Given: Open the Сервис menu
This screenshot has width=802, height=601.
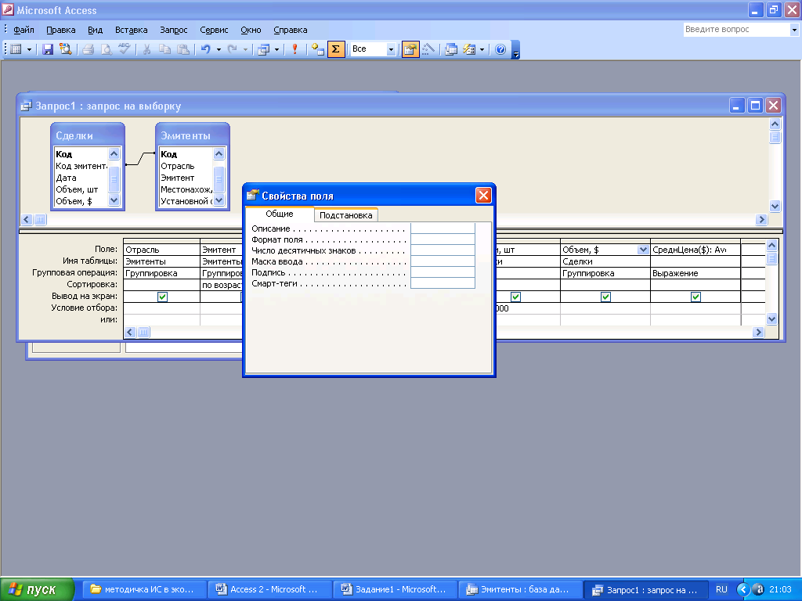Looking at the screenshot, I should [214, 30].
